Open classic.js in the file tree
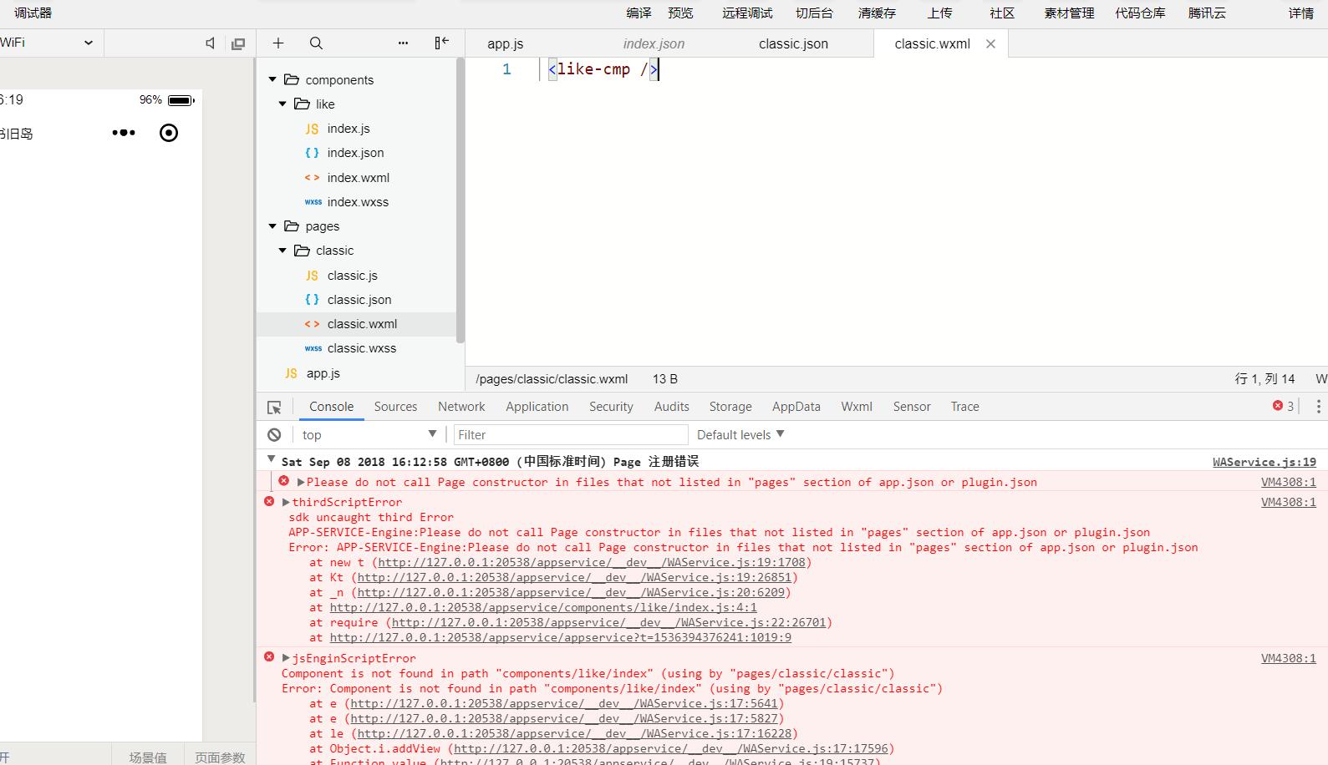This screenshot has height=765, width=1328. [352, 276]
